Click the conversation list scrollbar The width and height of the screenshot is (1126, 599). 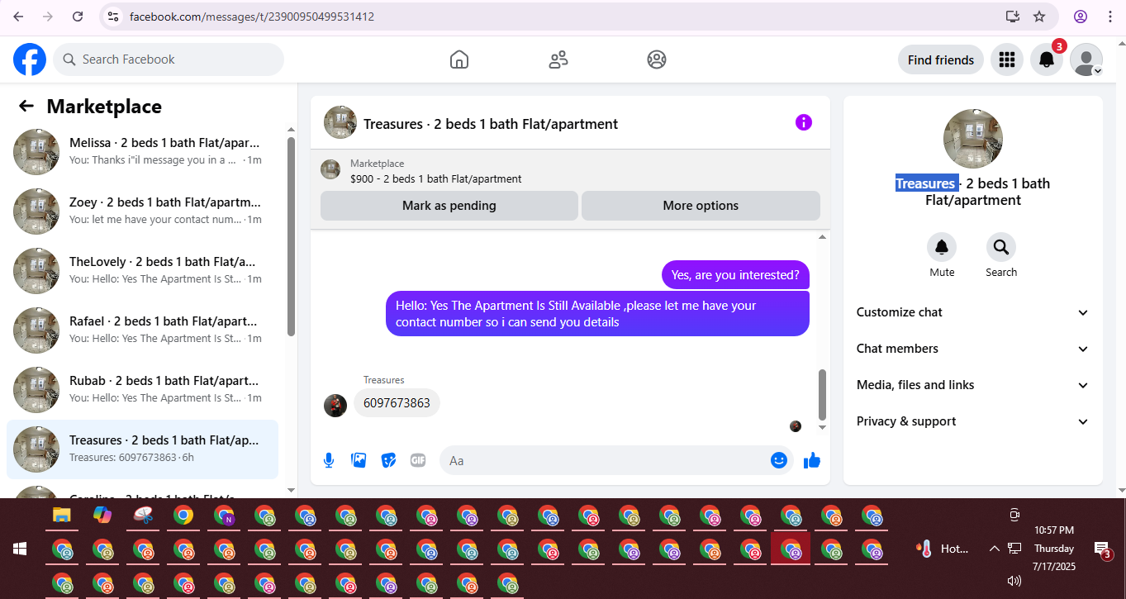pyautogui.click(x=291, y=235)
